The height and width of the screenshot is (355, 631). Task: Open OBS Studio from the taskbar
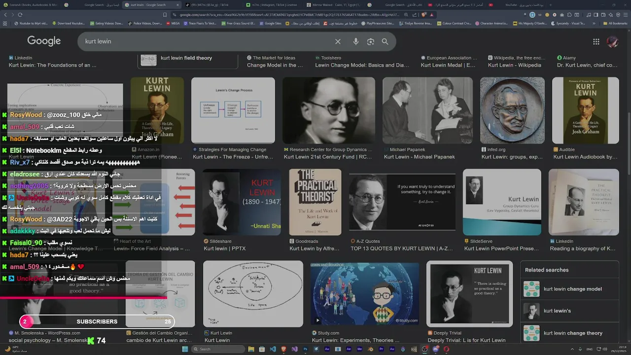tap(424, 349)
